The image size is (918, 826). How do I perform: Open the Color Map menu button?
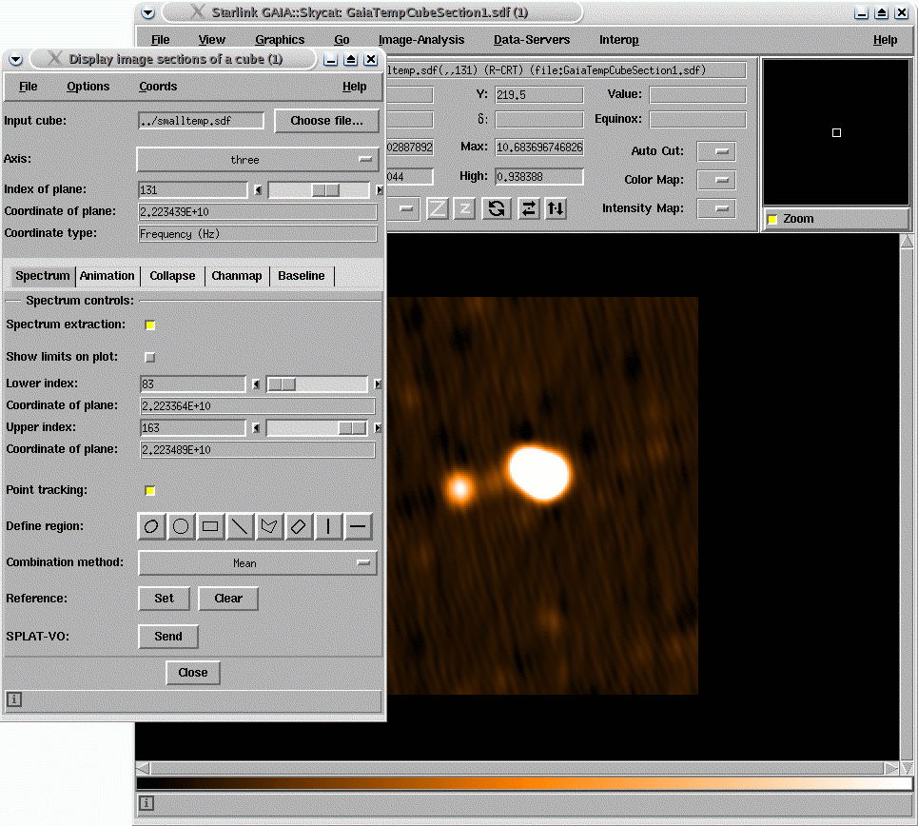[x=716, y=180]
